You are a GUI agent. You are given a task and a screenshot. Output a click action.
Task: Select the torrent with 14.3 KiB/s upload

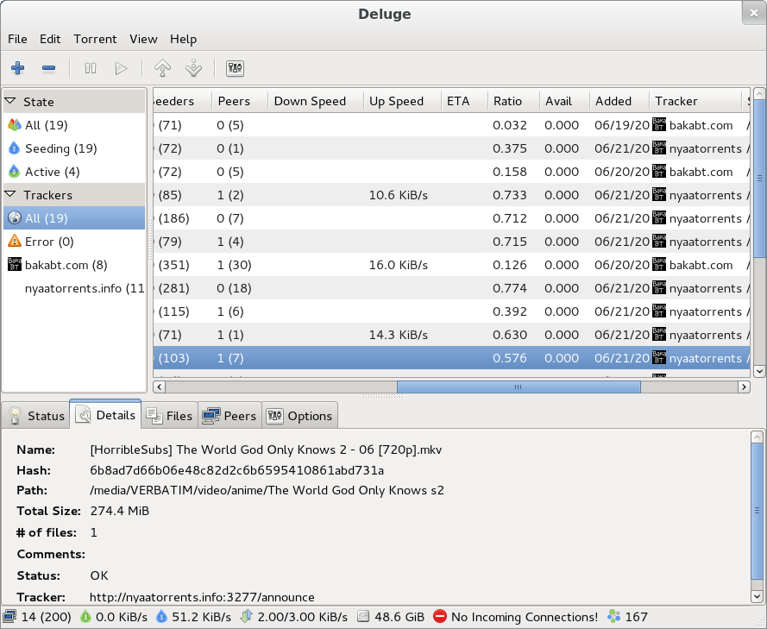click(451, 335)
